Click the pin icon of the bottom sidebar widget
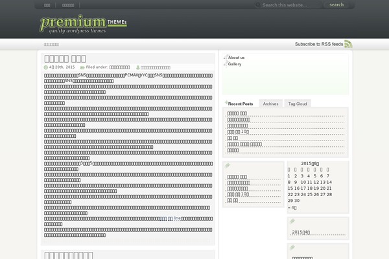 point(292,247)
